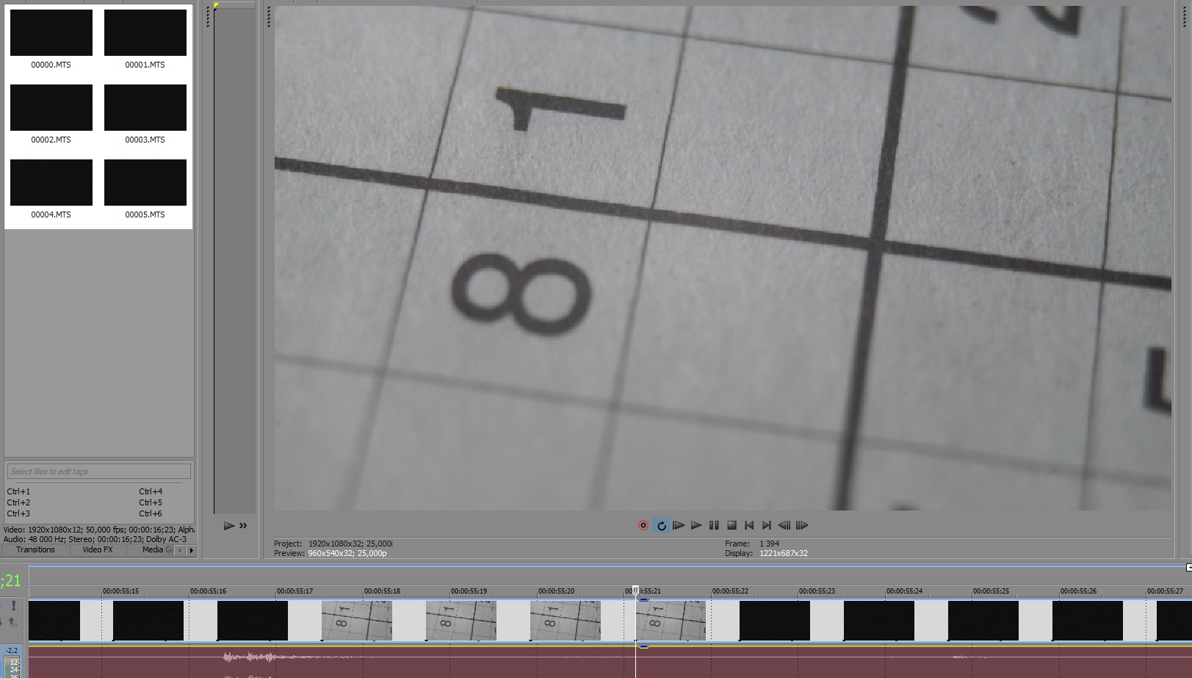Screen dimensions: 1192x678
Task: Select the 00005.MTS media thumbnail
Action: coord(145,183)
